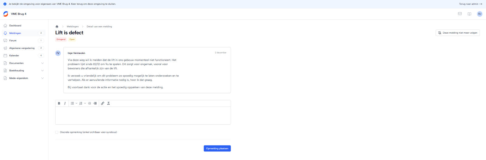The image size is (486, 160).
Task: Open the numbered list style dropdown
Action: coord(85,103)
